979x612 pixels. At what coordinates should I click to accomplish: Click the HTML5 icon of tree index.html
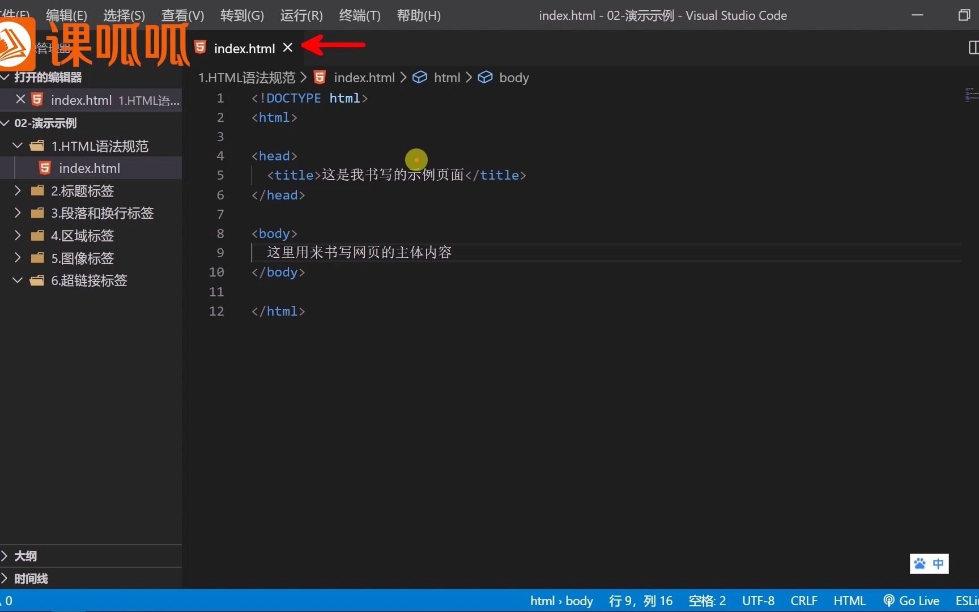click(45, 168)
